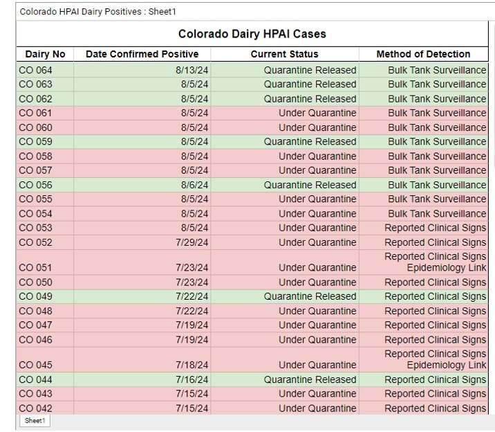The image size is (495, 432).
Task: Select the 8/13/24 date cell
Action: pyautogui.click(x=142, y=70)
